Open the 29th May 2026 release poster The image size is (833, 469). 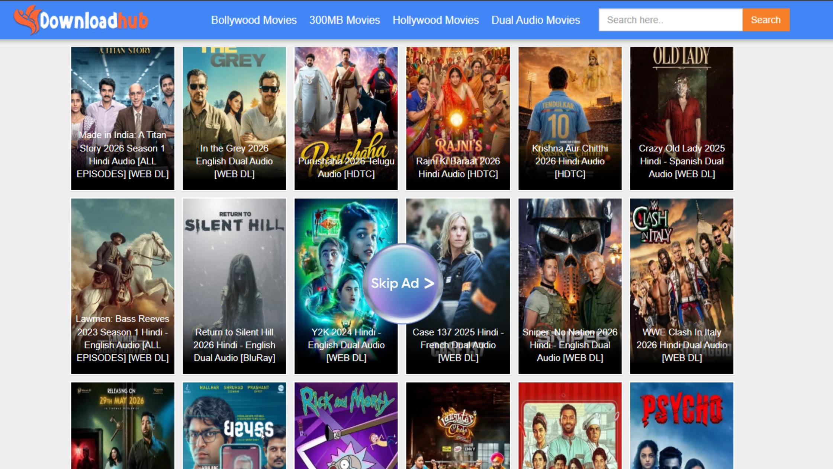(123, 425)
